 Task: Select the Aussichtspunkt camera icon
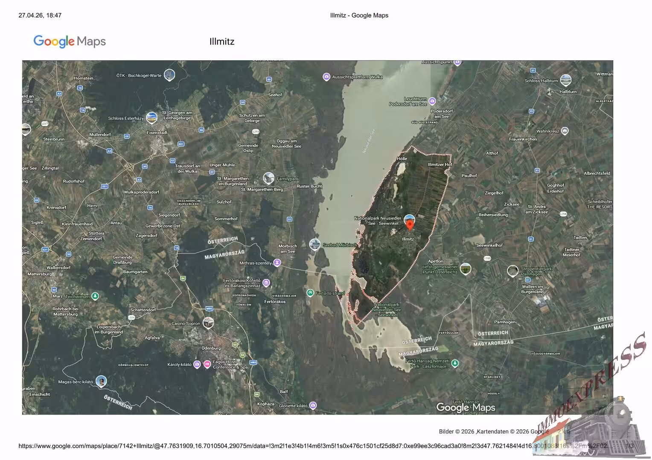457,62
